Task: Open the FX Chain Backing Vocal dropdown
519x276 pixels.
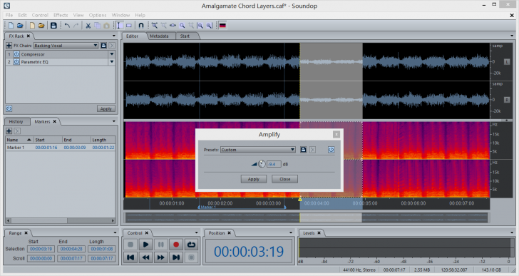Action: (x=66, y=46)
